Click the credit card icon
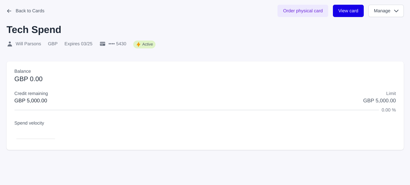 (102, 44)
